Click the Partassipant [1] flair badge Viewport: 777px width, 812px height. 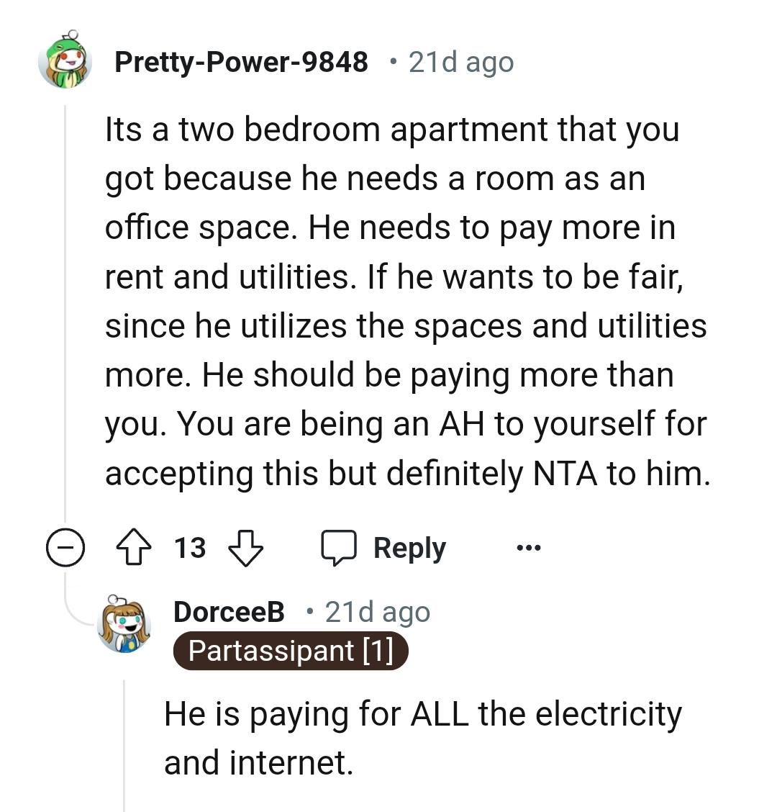pos(291,651)
